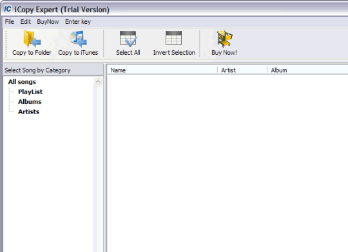Open the BuyNow menu
Image resolution: width=348 pixels, height=252 pixels.
pyautogui.click(x=48, y=21)
